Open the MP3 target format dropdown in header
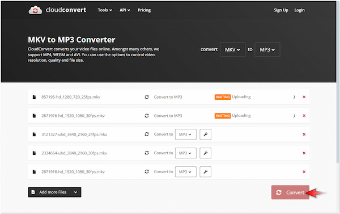The height and width of the screenshot is (214, 340). click(267, 50)
